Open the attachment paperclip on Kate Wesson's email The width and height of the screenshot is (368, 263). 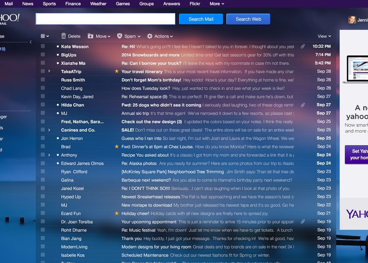tap(302, 46)
